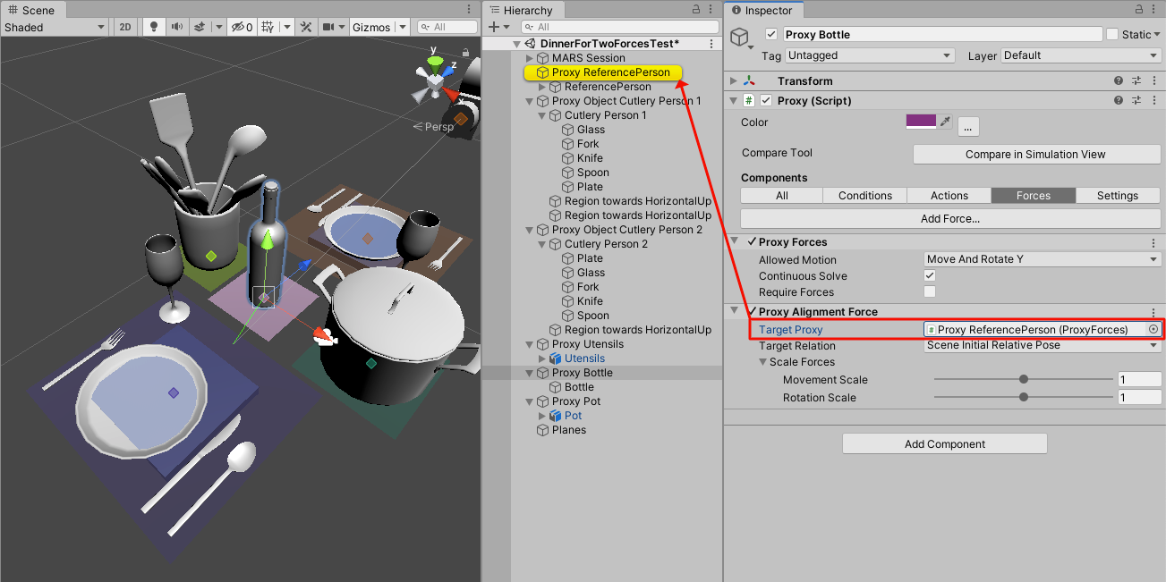Click the Add Component button
Image resolution: width=1166 pixels, height=582 pixels.
point(944,444)
